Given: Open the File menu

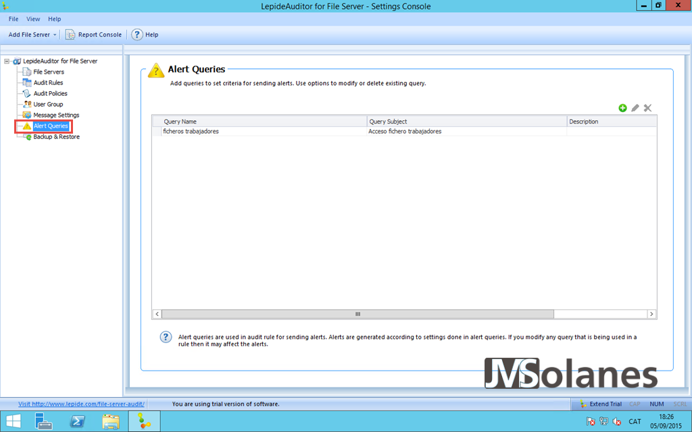Looking at the screenshot, I should (14, 19).
